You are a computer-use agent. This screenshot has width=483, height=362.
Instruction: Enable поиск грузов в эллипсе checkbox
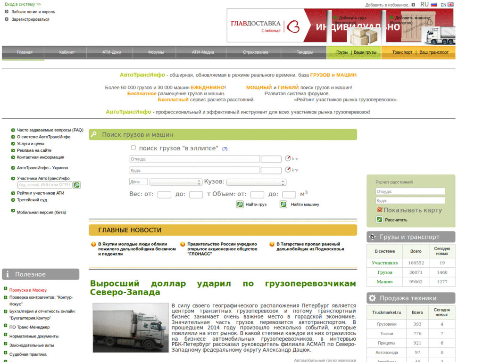pyautogui.click(x=133, y=147)
